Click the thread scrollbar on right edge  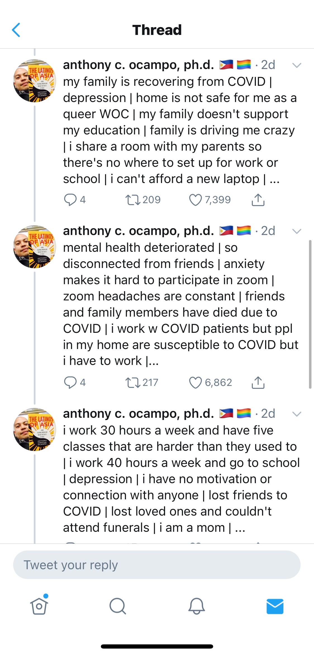310,314
